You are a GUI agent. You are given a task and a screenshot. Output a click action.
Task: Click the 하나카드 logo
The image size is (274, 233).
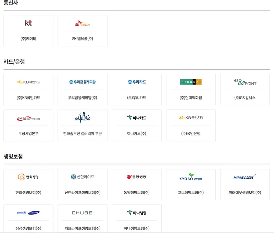137,118
